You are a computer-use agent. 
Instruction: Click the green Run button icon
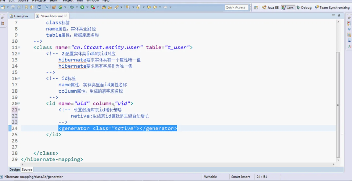(x=82, y=7)
